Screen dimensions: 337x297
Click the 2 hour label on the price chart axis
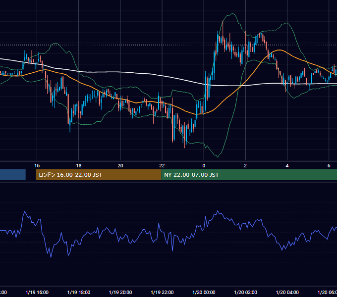point(245,165)
